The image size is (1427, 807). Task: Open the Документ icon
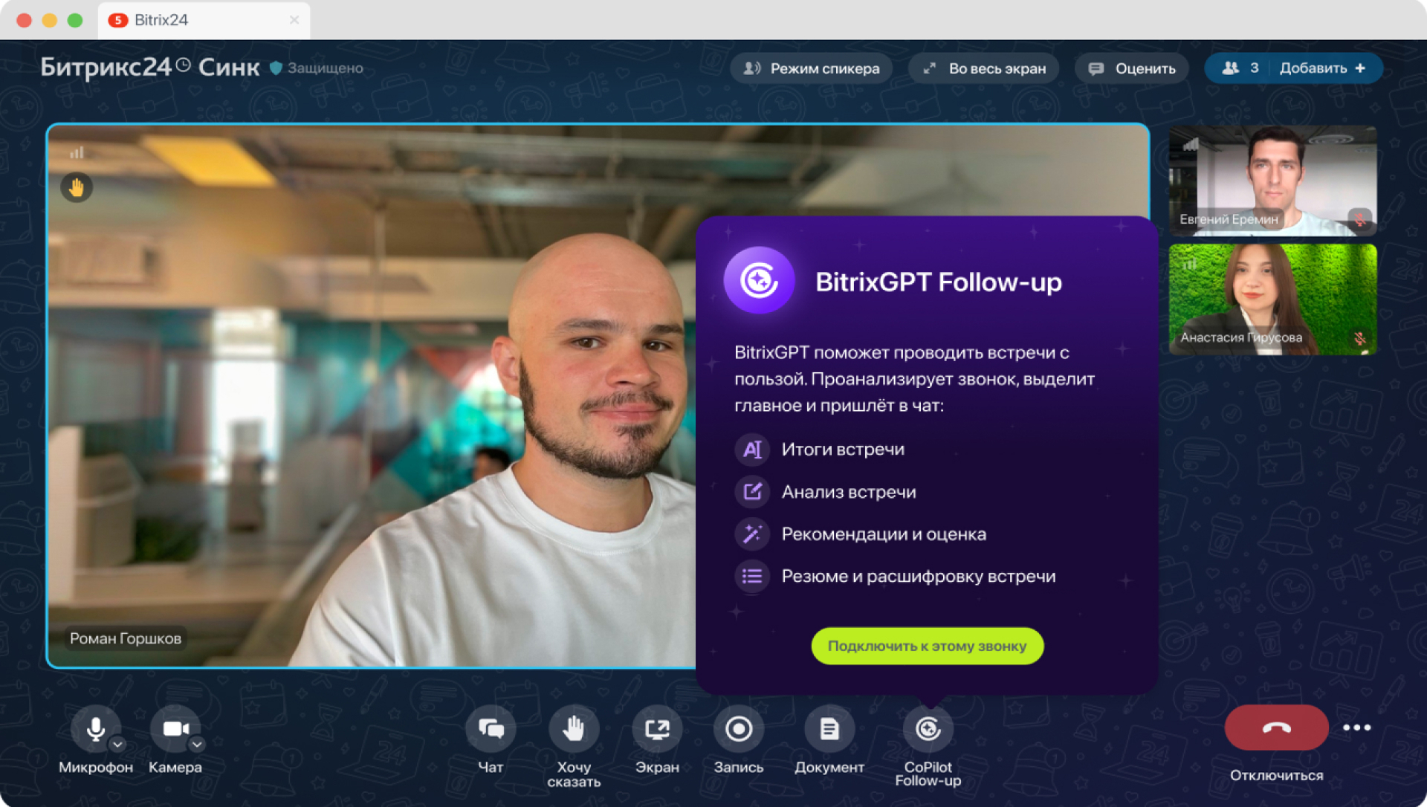[x=829, y=729]
